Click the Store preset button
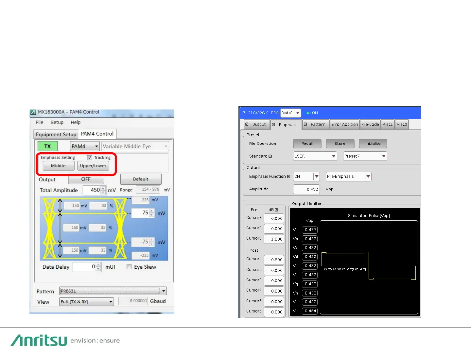This screenshot has width=471, height=353. [340, 143]
